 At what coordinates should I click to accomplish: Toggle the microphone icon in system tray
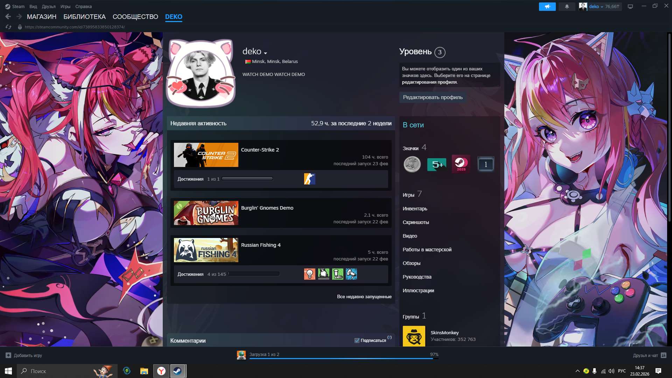click(x=595, y=371)
